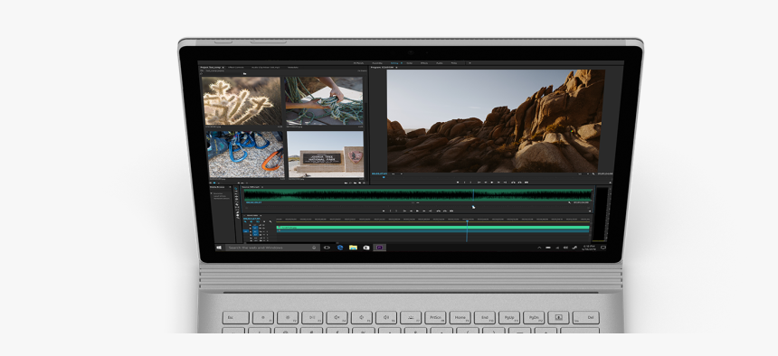Screen dimensions: 778x356
Task: Click the PrtScn key on keyboard
Action: [435, 318]
